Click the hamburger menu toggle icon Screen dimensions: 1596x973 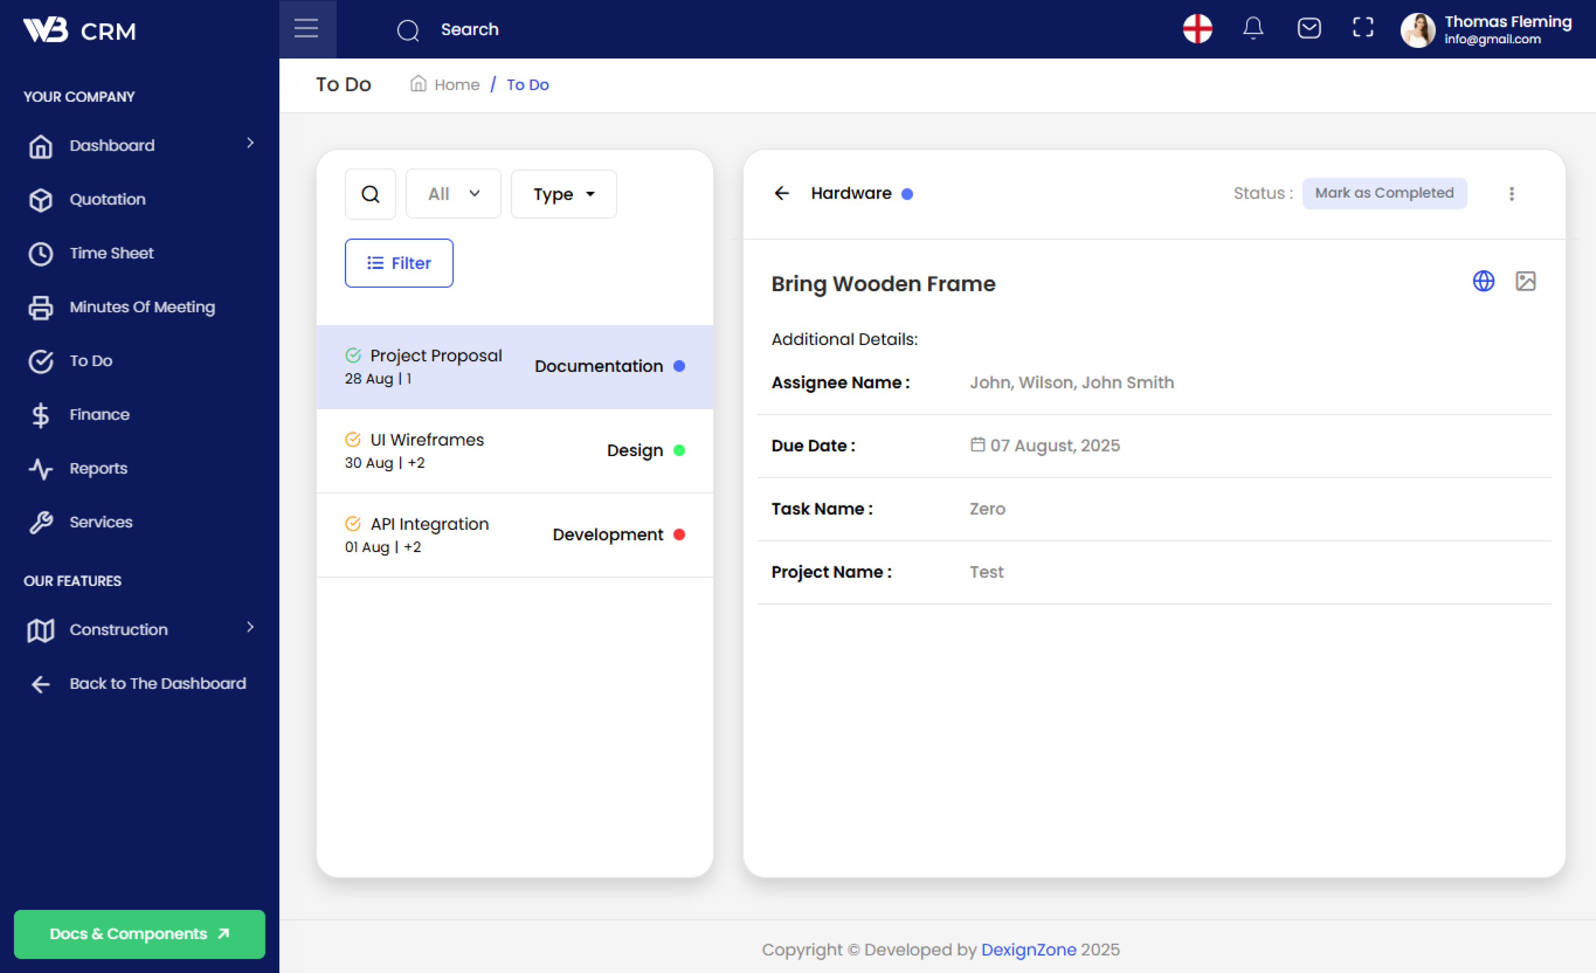pos(306,29)
